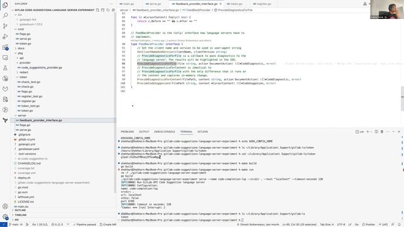Click the notifications bell in the status bar
This screenshot has width=404, height=227.
tap(400, 224)
